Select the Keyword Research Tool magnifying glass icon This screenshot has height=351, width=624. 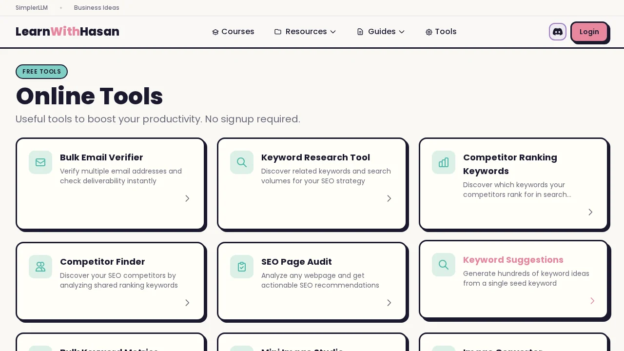[242, 162]
